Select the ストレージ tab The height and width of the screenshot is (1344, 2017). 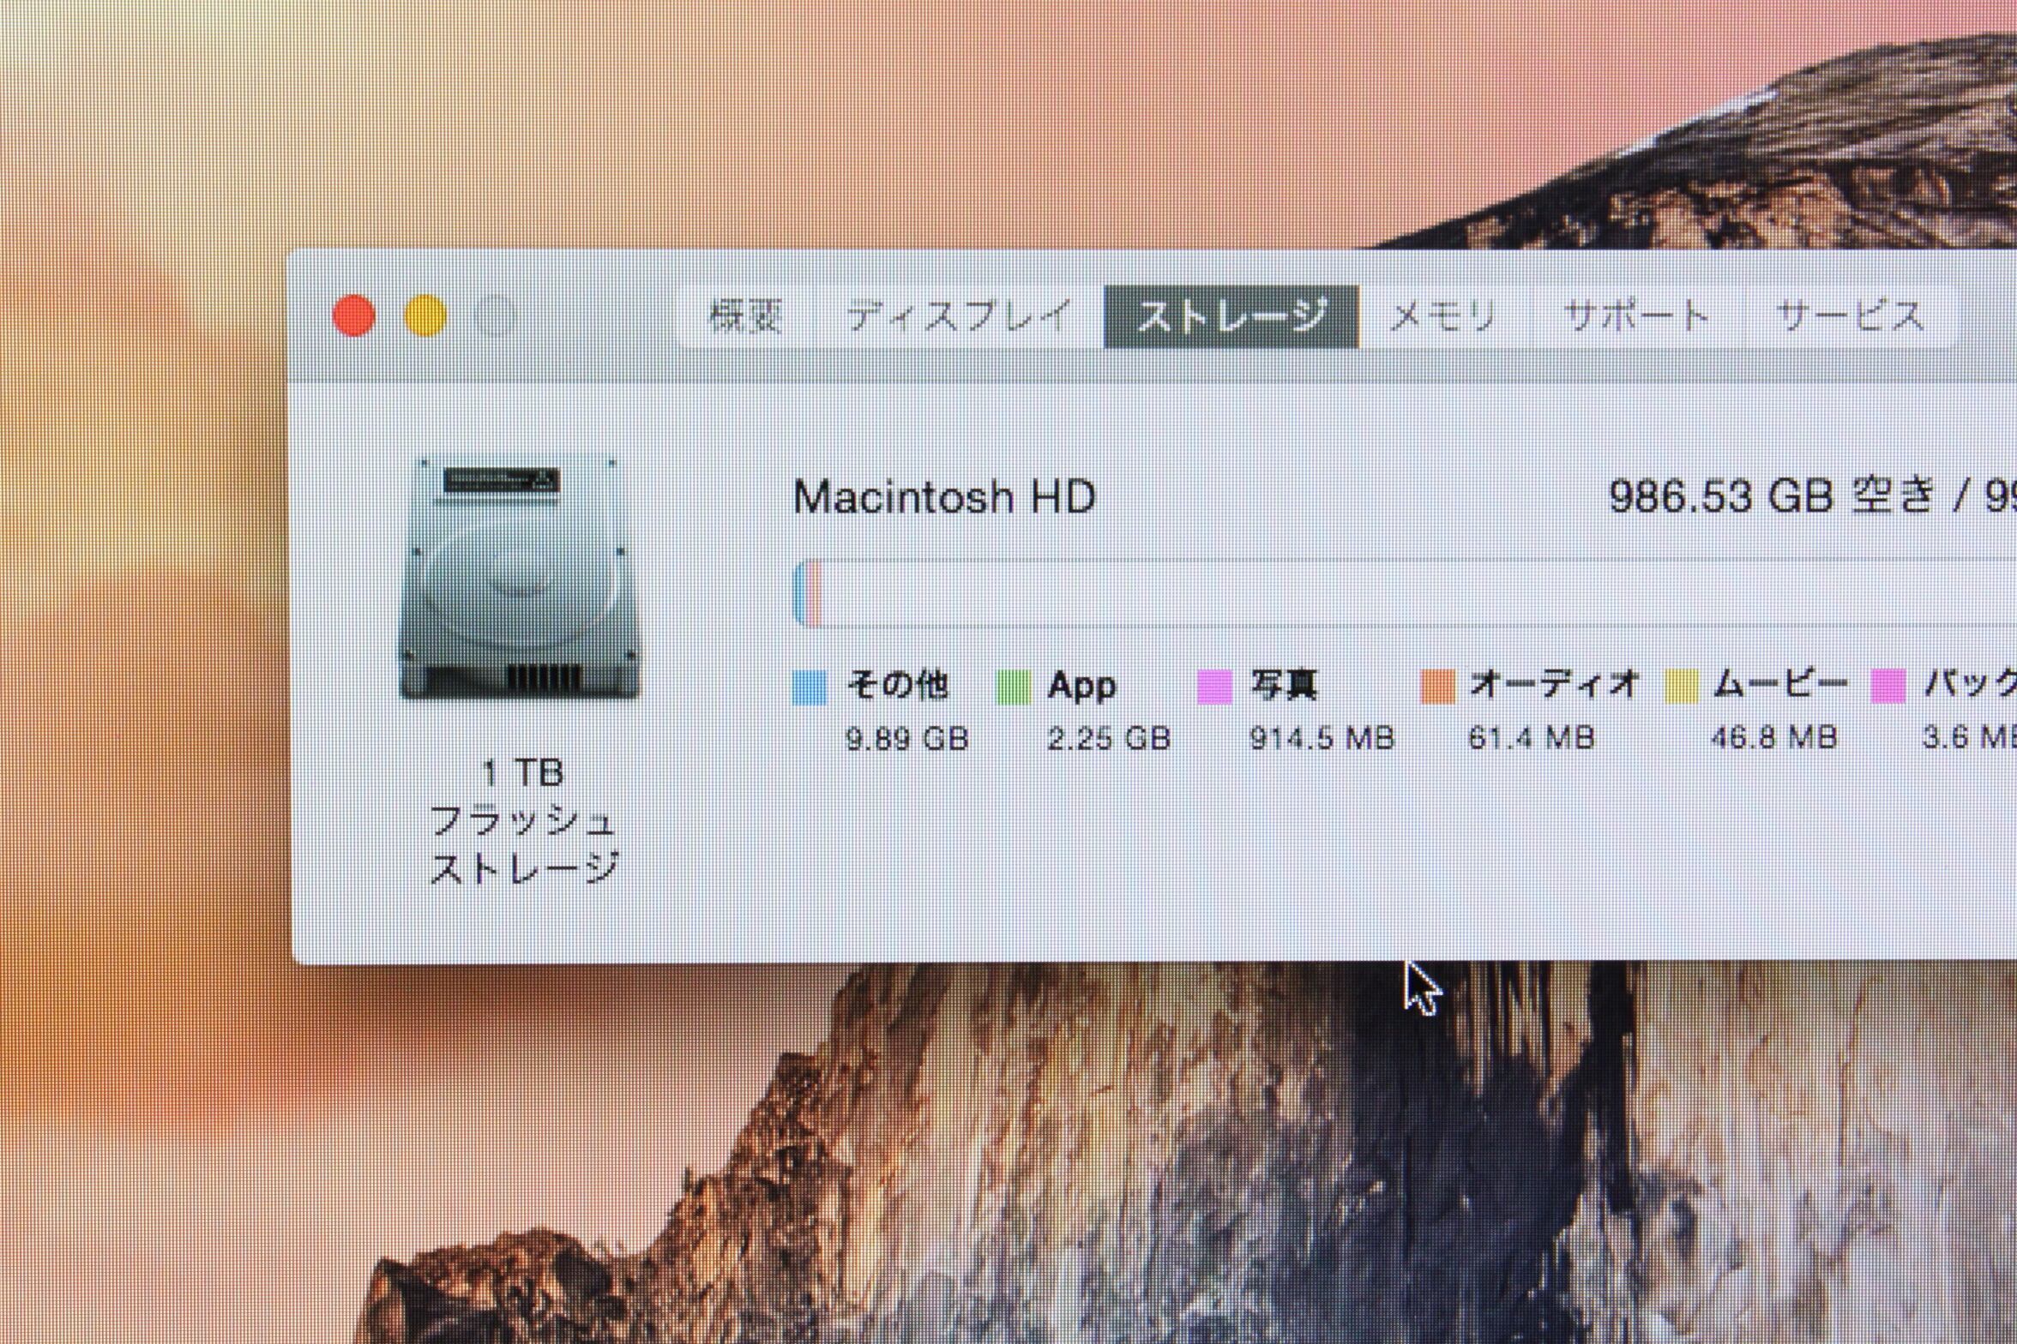tap(1231, 316)
